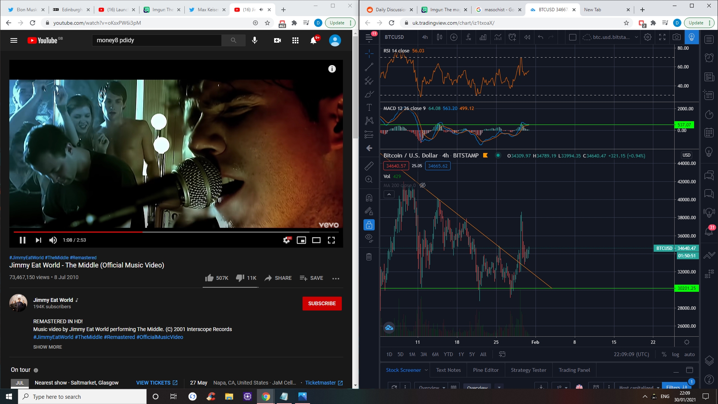718x404 pixels.
Task: Click SHARE under the video
Action: pyautogui.click(x=278, y=278)
